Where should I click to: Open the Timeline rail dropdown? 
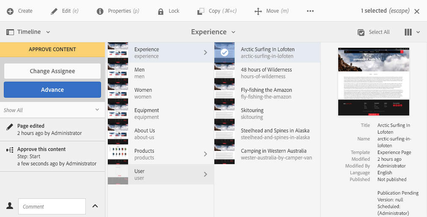point(28,32)
